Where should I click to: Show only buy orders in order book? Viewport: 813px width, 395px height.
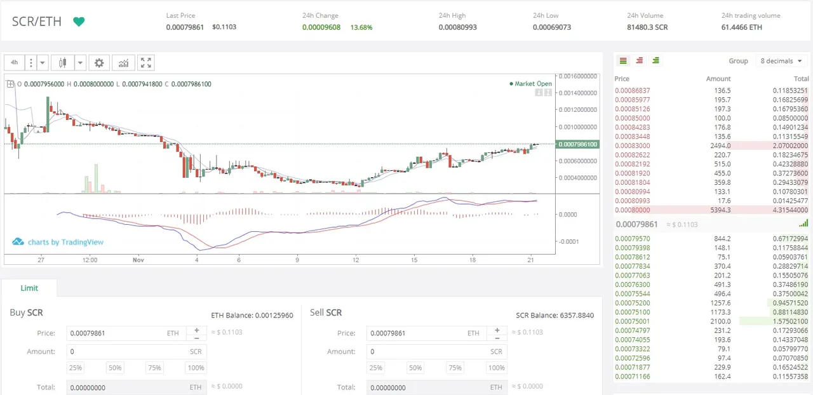pos(655,61)
